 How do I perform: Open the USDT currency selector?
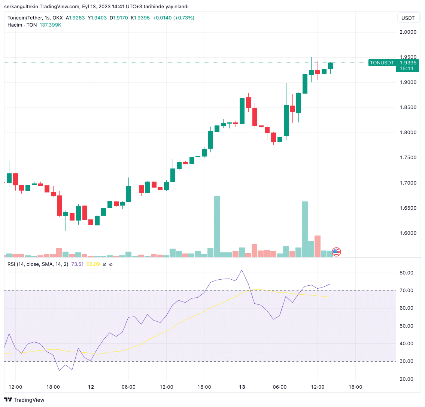[408, 18]
